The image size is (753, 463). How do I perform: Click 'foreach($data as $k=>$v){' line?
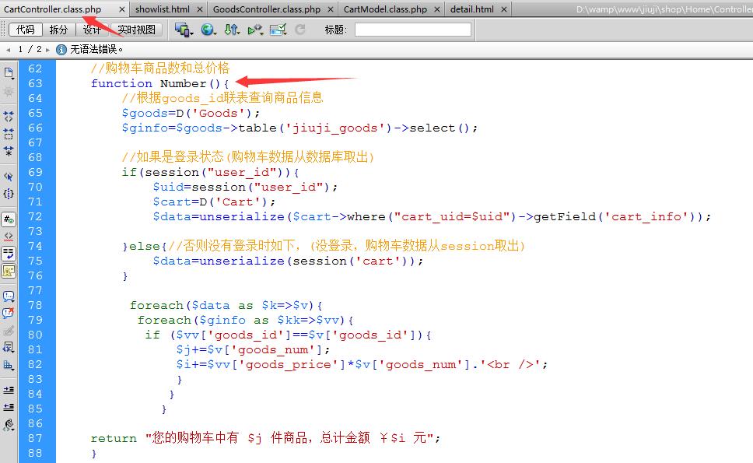(x=226, y=306)
